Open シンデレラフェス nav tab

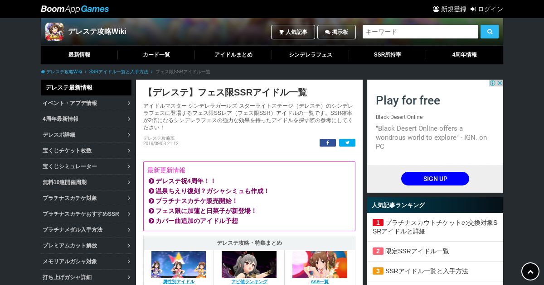tap(311, 55)
